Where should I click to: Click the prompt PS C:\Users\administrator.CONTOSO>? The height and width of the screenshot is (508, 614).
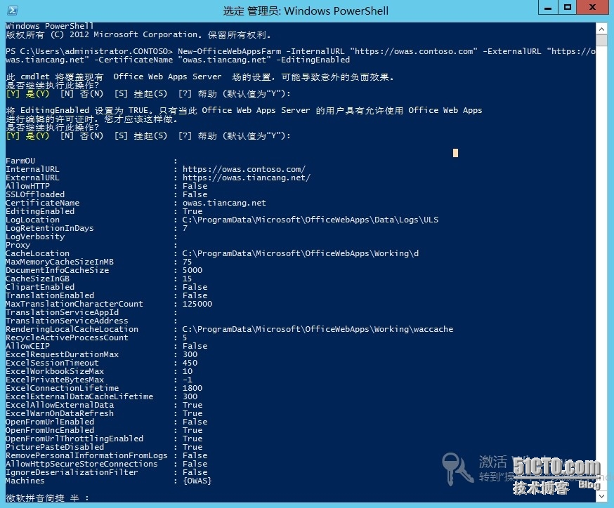(89, 51)
